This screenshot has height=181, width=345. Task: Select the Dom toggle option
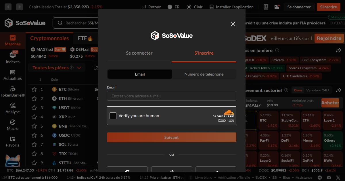pos(298,90)
